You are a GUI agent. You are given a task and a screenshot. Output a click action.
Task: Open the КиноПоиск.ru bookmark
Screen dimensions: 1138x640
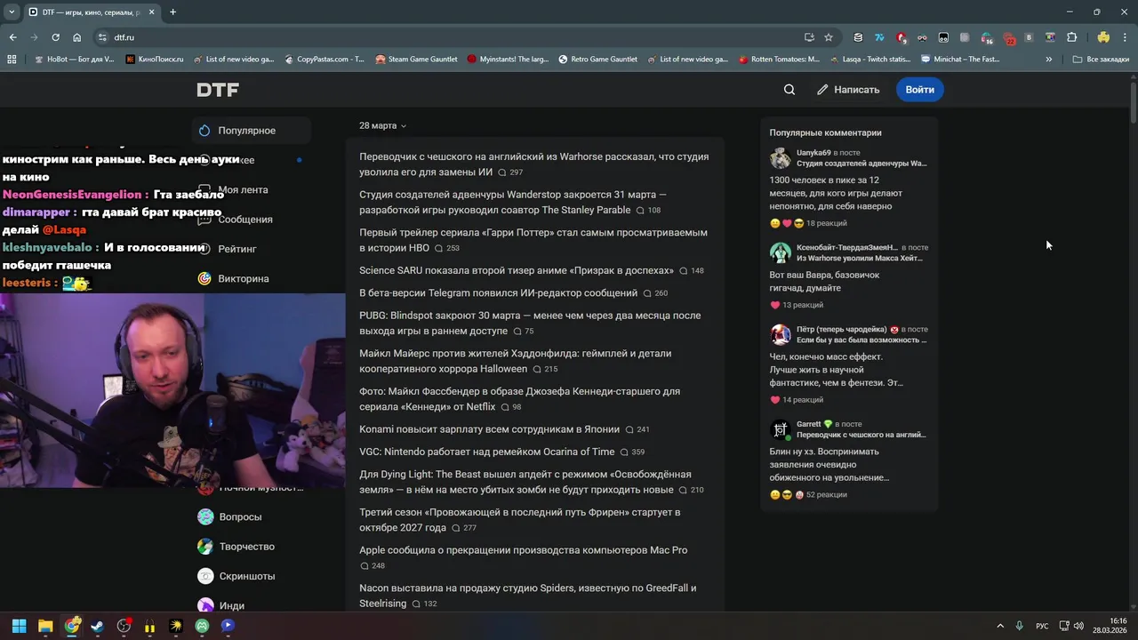click(x=155, y=60)
